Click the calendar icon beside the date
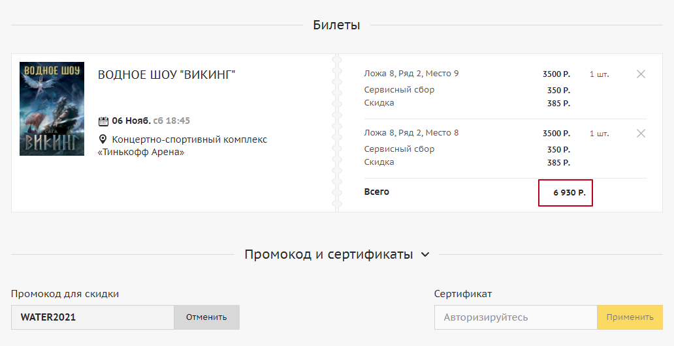674x346 pixels. (x=103, y=121)
